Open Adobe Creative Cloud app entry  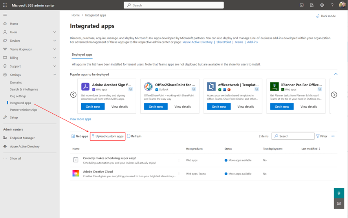pyautogui.click(x=98, y=171)
